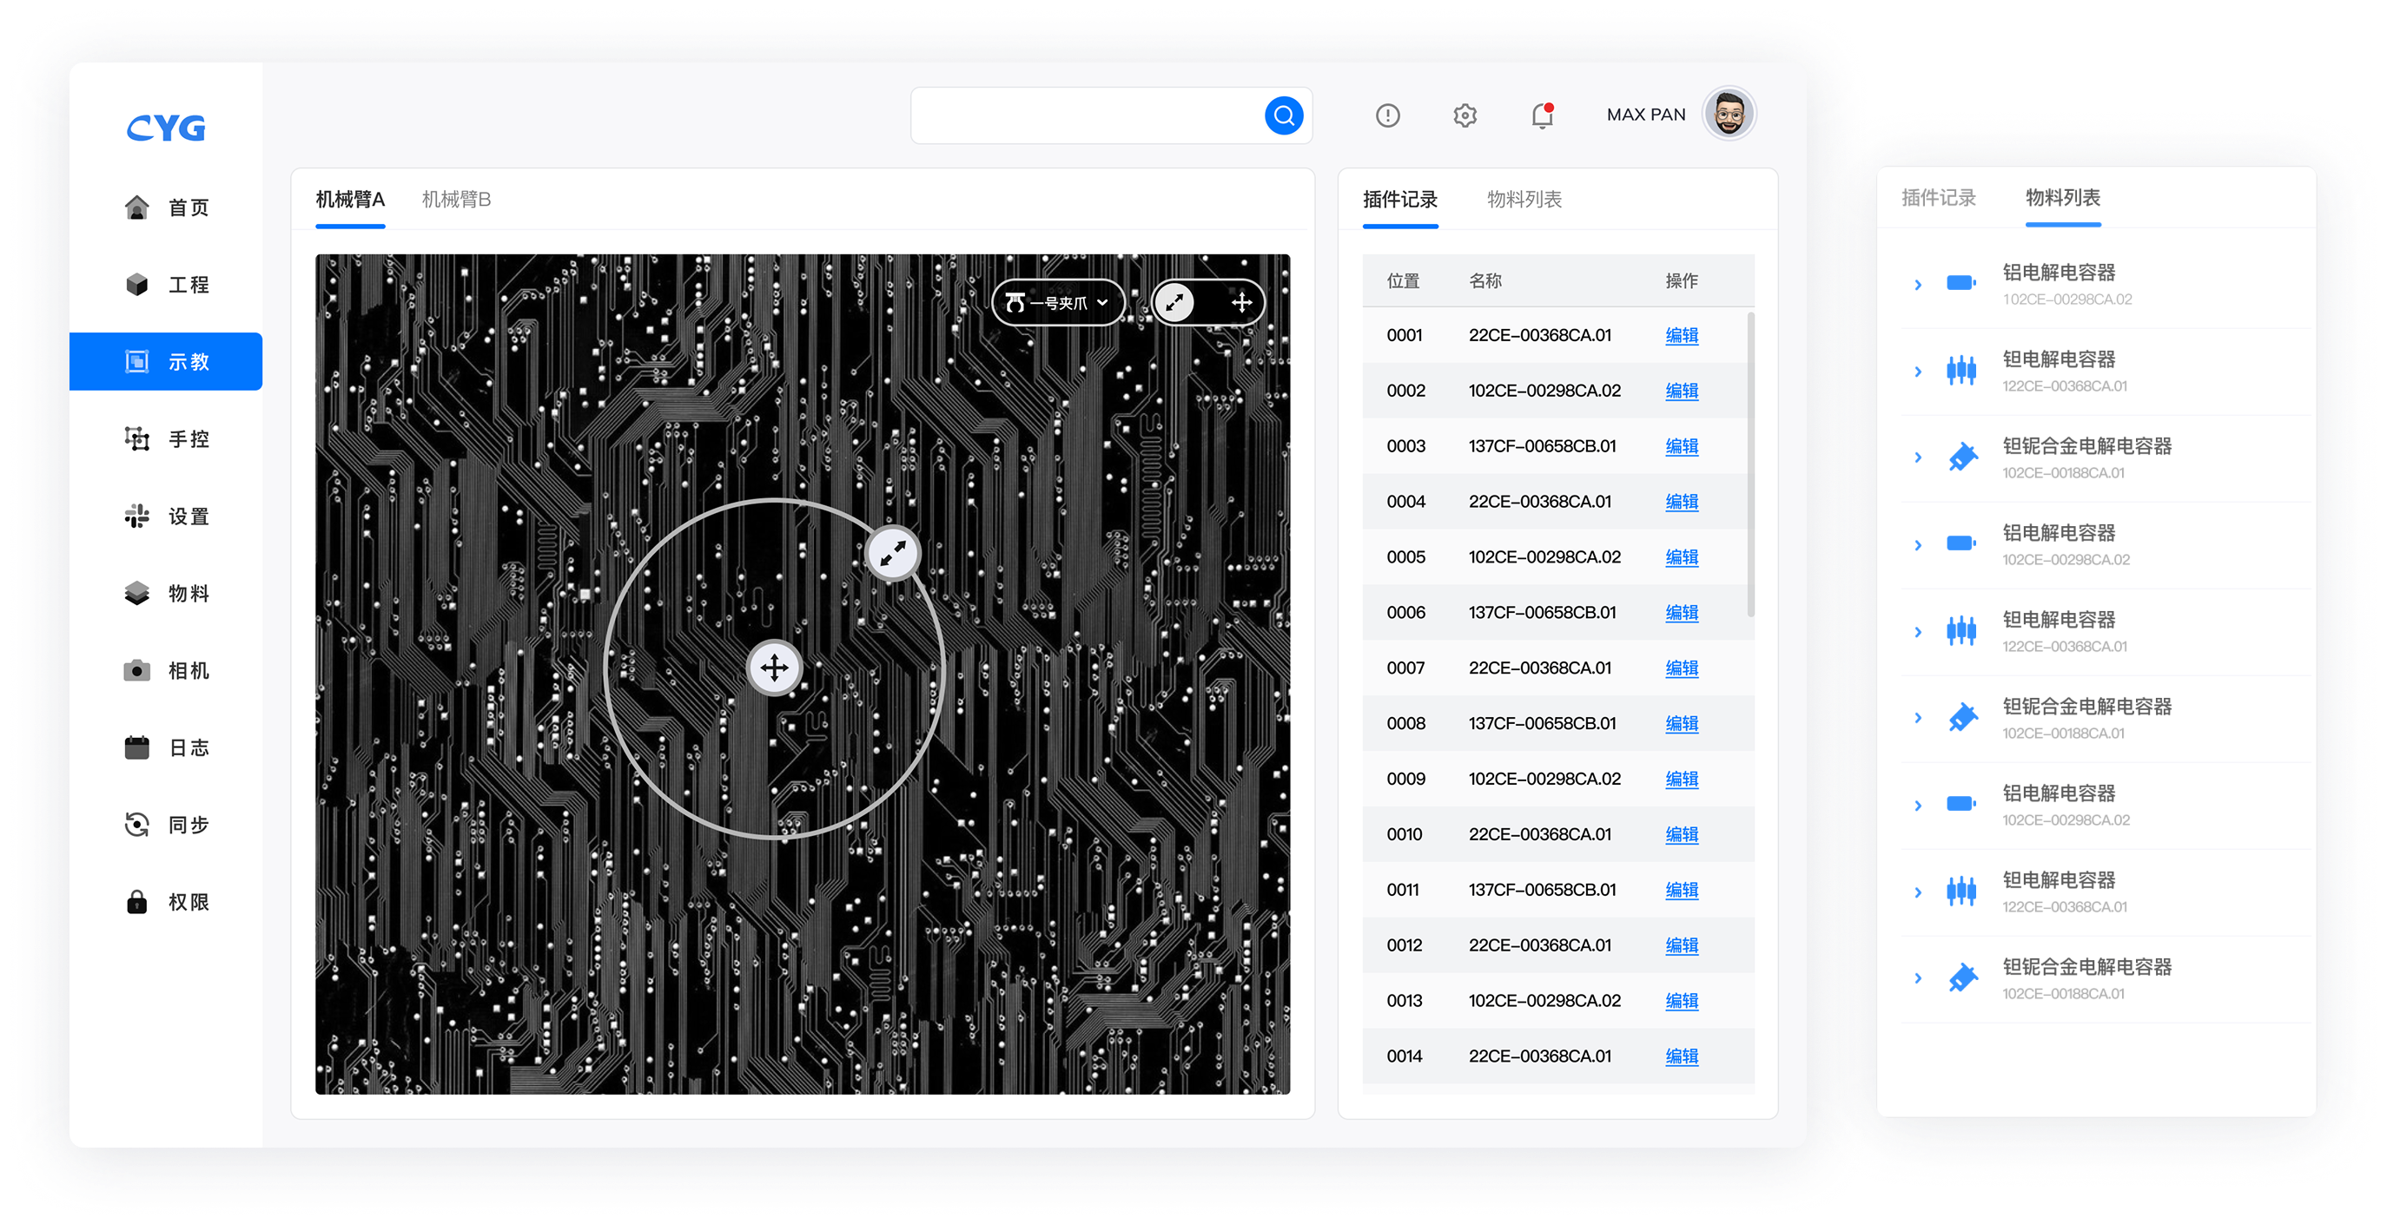Select the 插件记录 tab in middle panel

tap(1400, 199)
